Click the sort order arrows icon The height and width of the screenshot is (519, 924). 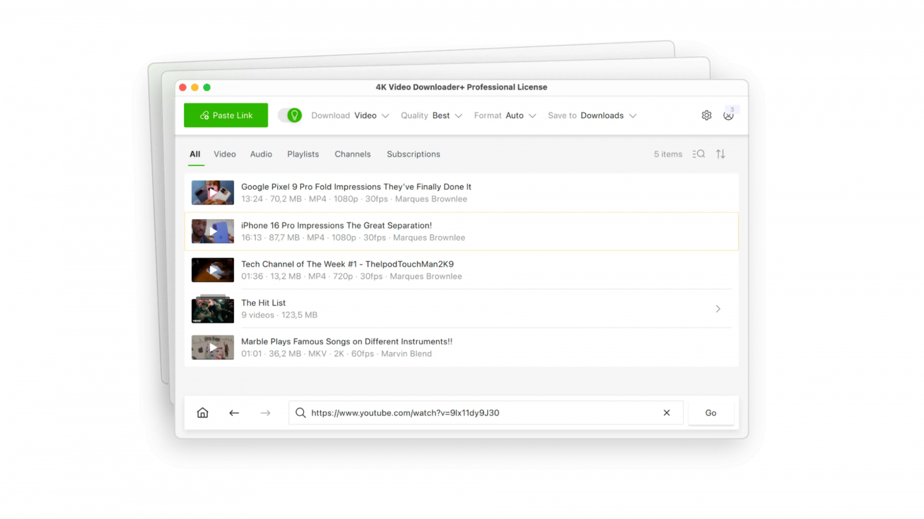[x=721, y=154]
